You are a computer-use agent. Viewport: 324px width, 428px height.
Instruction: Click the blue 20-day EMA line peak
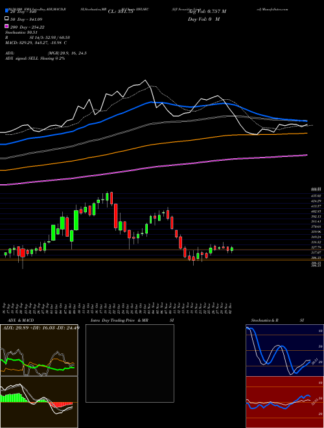152,102
